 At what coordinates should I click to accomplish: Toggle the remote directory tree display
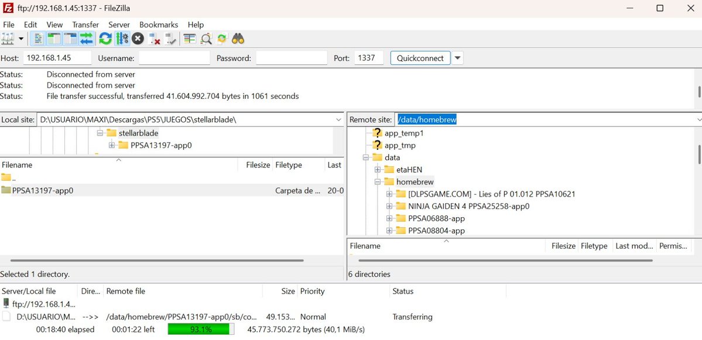tap(70, 39)
